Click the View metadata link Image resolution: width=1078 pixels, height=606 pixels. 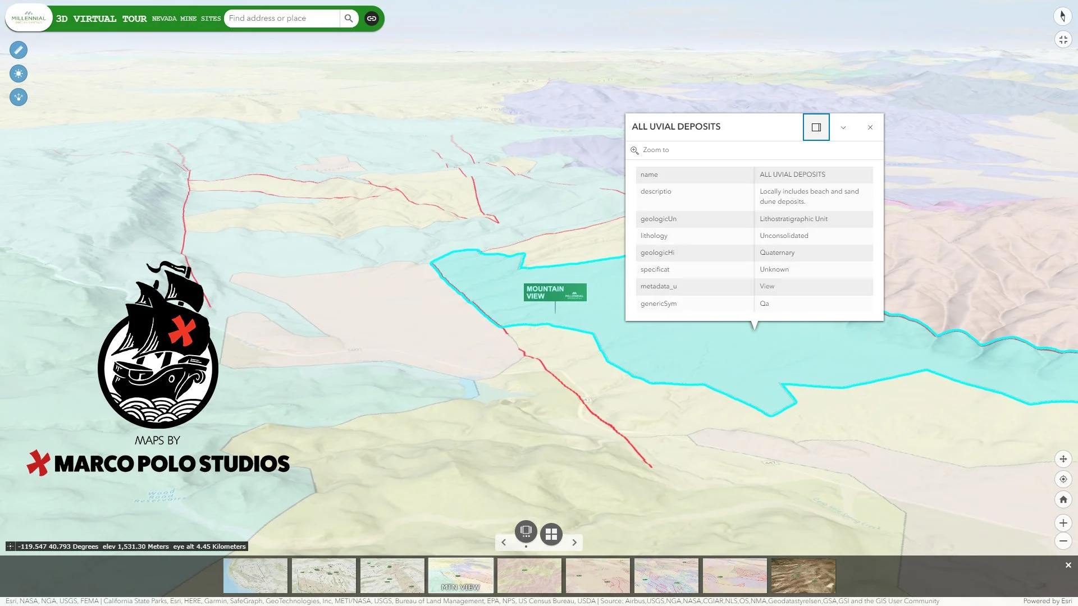766,286
